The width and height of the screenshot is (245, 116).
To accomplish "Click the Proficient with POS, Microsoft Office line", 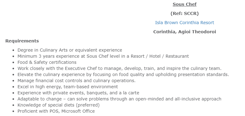I will [56, 111].
